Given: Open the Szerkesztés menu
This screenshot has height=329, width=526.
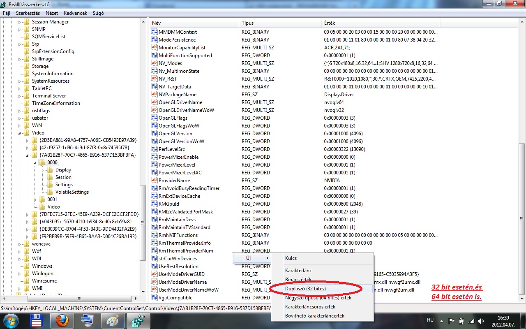Looking at the screenshot, I should 28,13.
